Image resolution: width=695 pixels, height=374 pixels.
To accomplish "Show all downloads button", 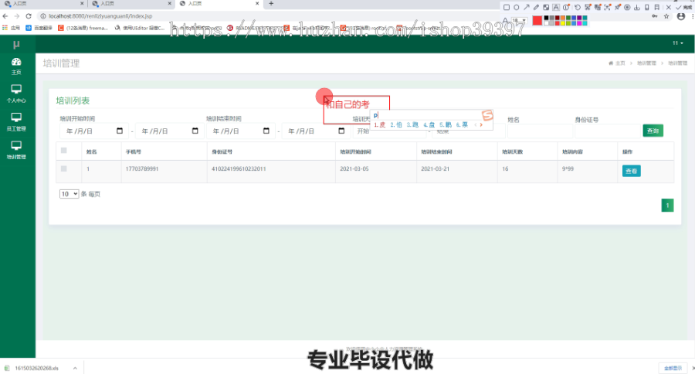I will click(x=673, y=369).
